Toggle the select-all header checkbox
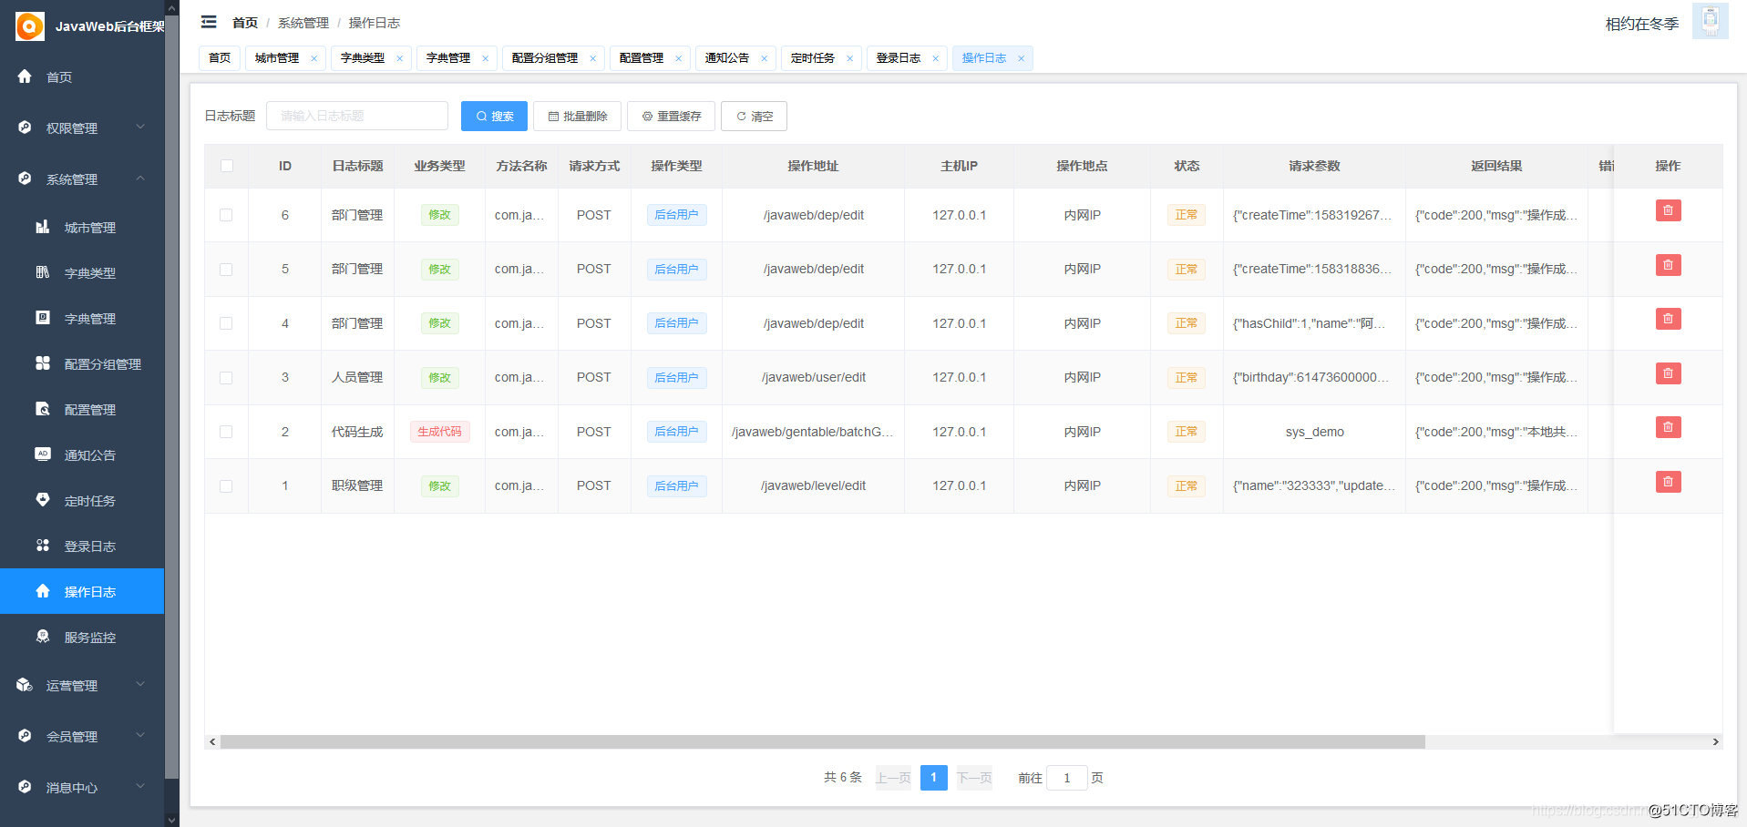 pyautogui.click(x=227, y=166)
